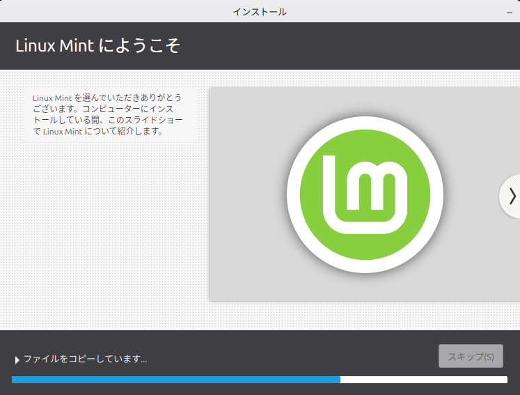The image size is (520, 395).
Task: Select the gray slideshow panel's top-left corner
Action: click(212, 91)
